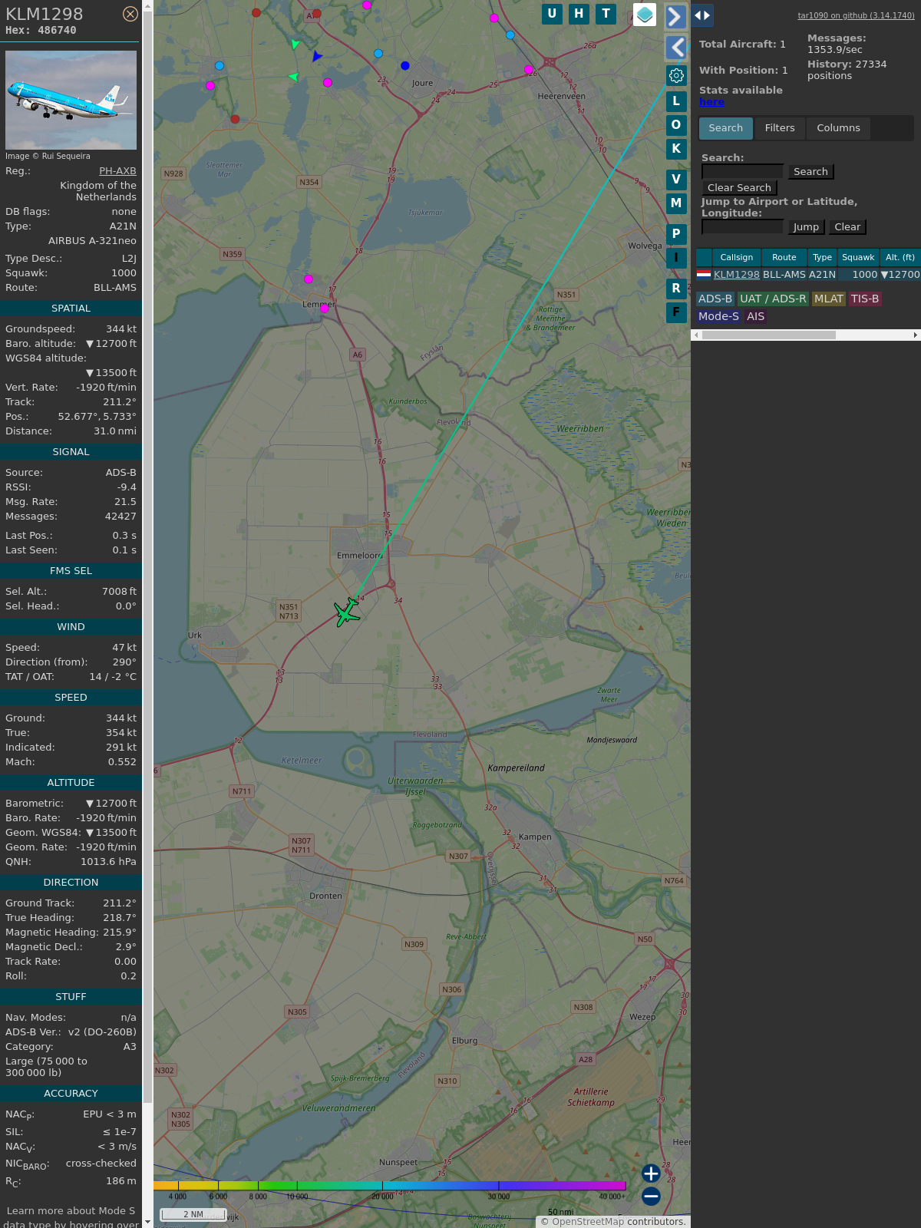
Task: Sort the table by Squawk column
Action: (x=858, y=257)
